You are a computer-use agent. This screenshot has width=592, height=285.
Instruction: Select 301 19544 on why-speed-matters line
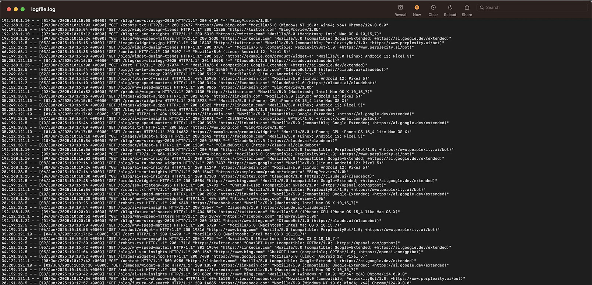click(208, 247)
